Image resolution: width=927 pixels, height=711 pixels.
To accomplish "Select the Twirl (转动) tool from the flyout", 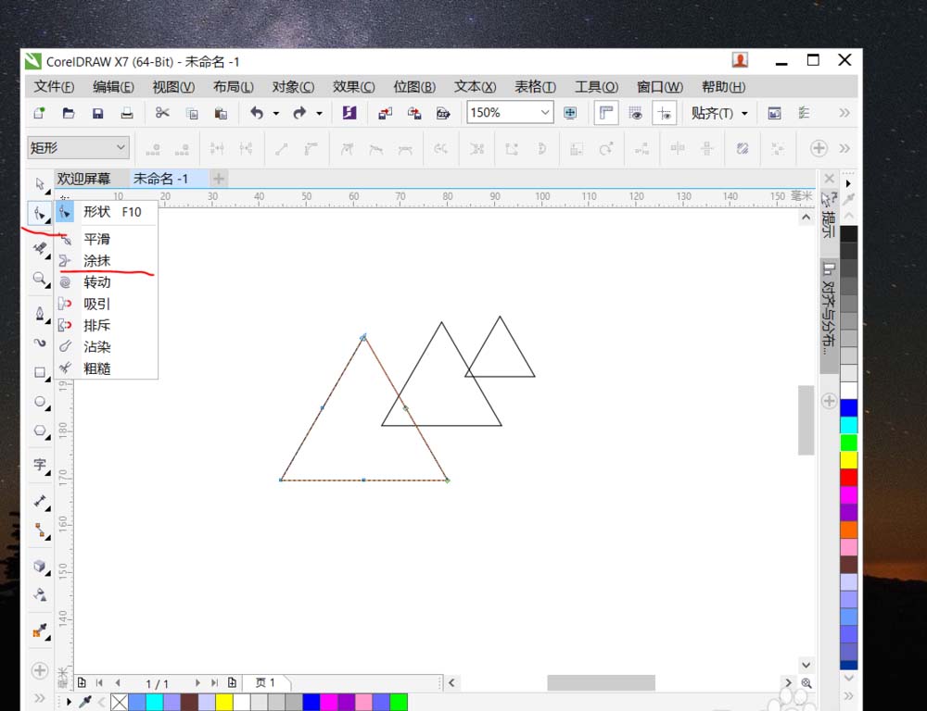I will pyautogui.click(x=96, y=282).
